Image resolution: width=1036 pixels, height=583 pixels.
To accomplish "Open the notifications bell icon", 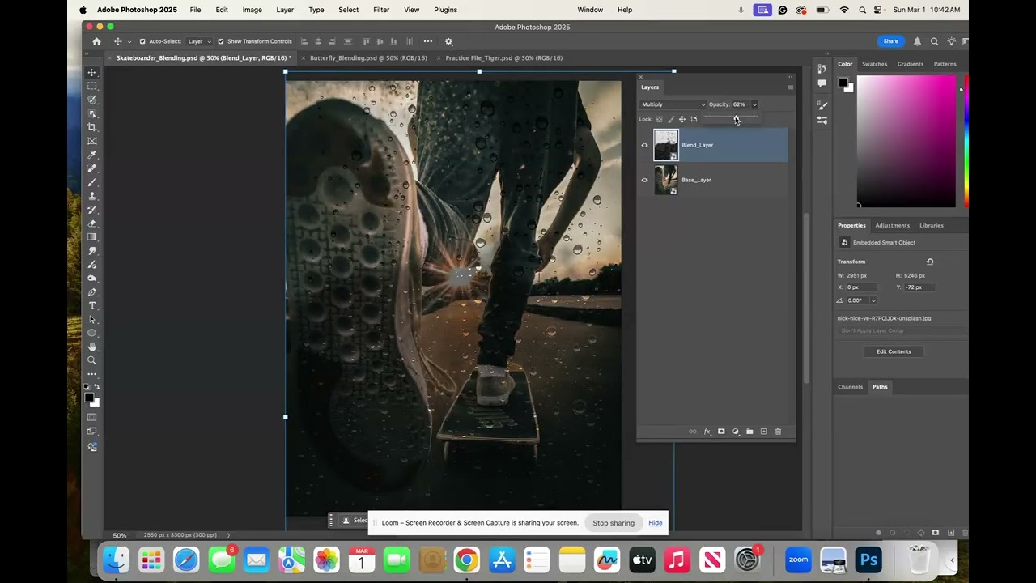I will coord(917,41).
